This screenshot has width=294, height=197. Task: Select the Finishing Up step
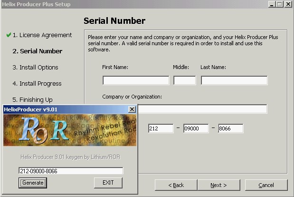[x=32, y=100]
